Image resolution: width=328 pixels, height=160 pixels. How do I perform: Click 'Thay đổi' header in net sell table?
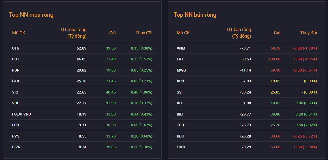click(309, 33)
